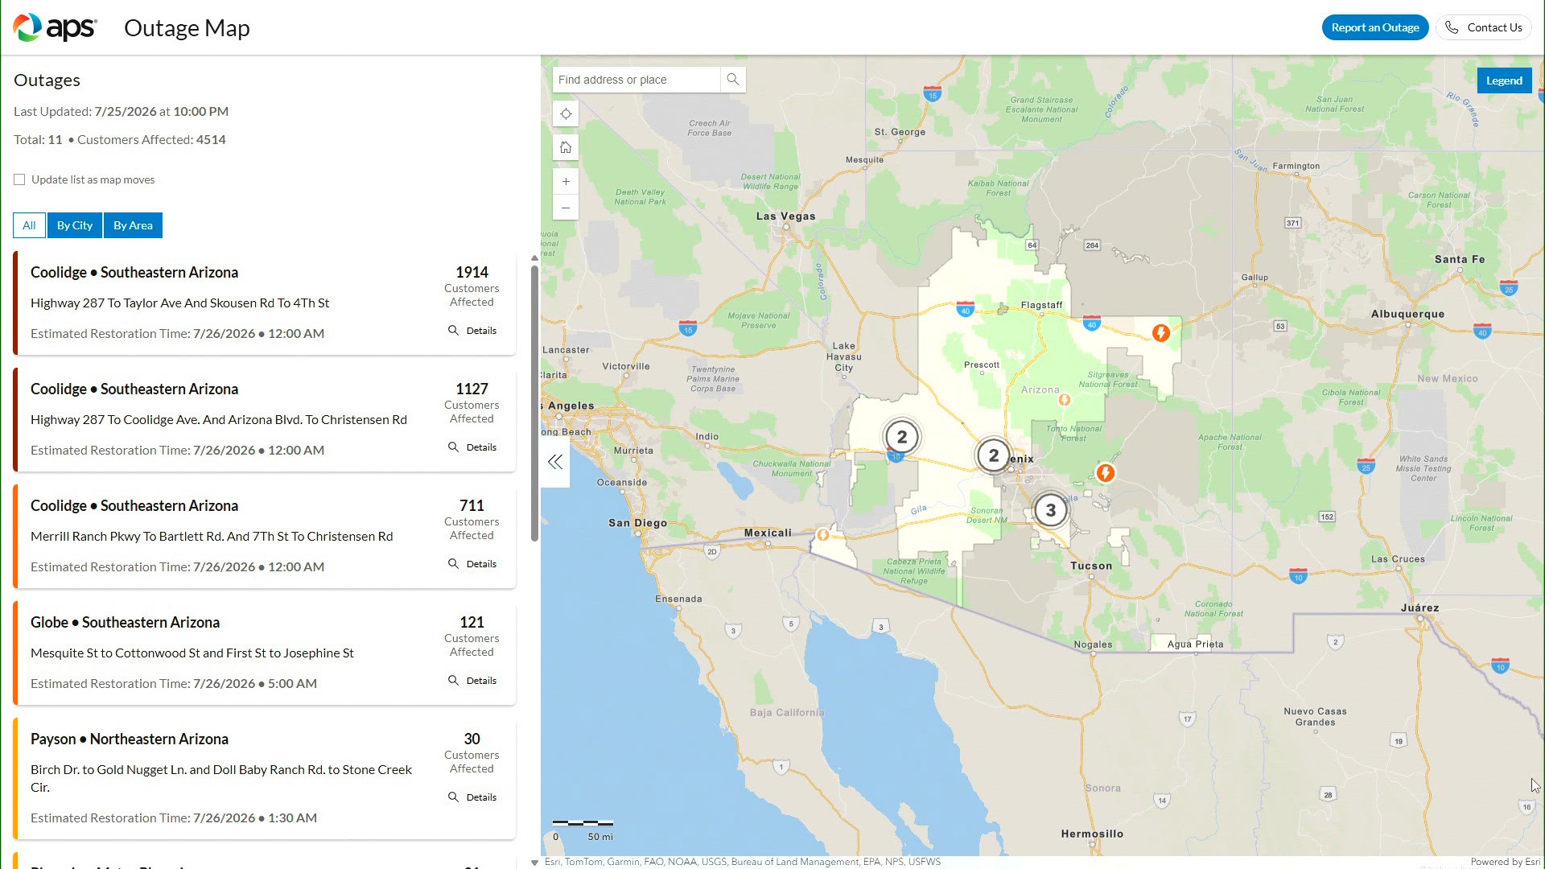Expand the 2-outage cluster near Phoenix

(x=994, y=455)
